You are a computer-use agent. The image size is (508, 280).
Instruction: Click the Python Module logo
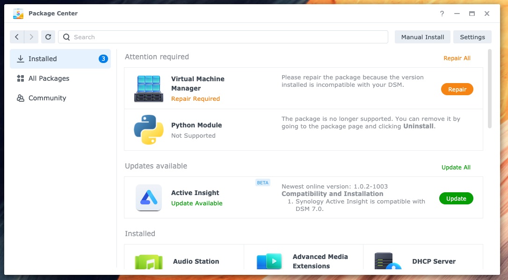pos(149,130)
